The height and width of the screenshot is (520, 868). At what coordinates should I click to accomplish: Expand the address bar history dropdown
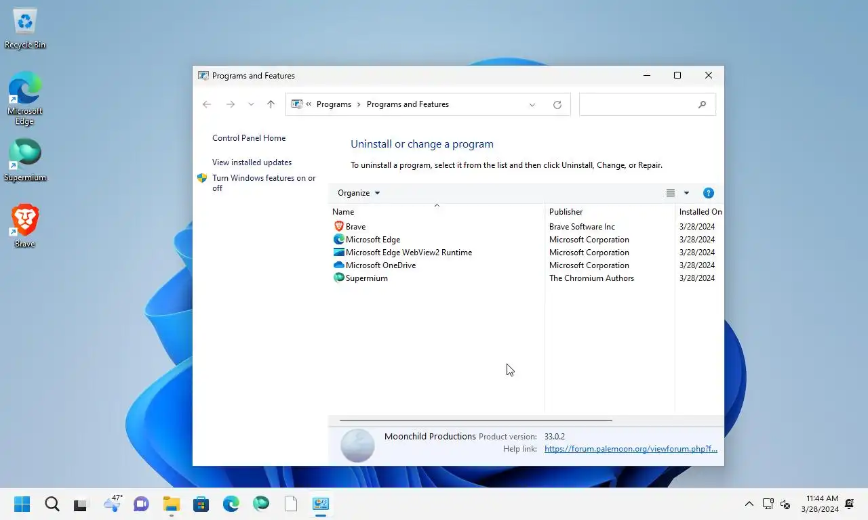[x=532, y=105]
